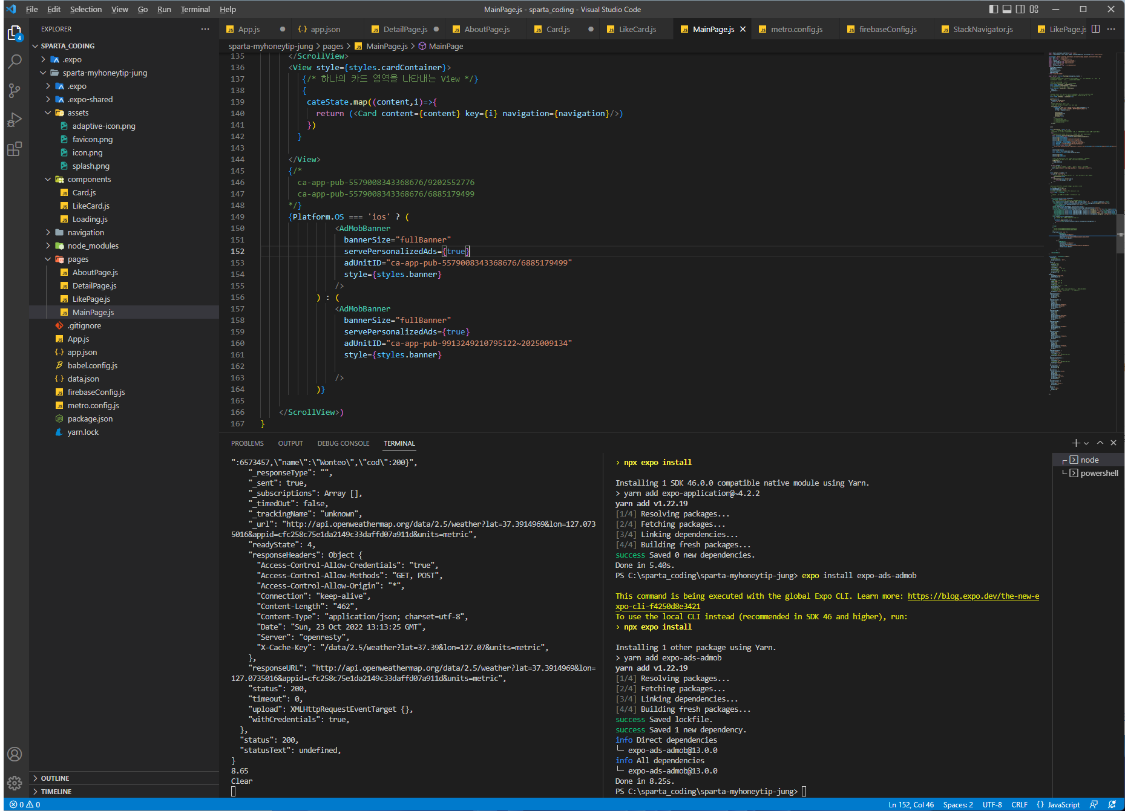Open LikeCard.js in the explorer tree
This screenshot has height=811, width=1125.
(91, 206)
